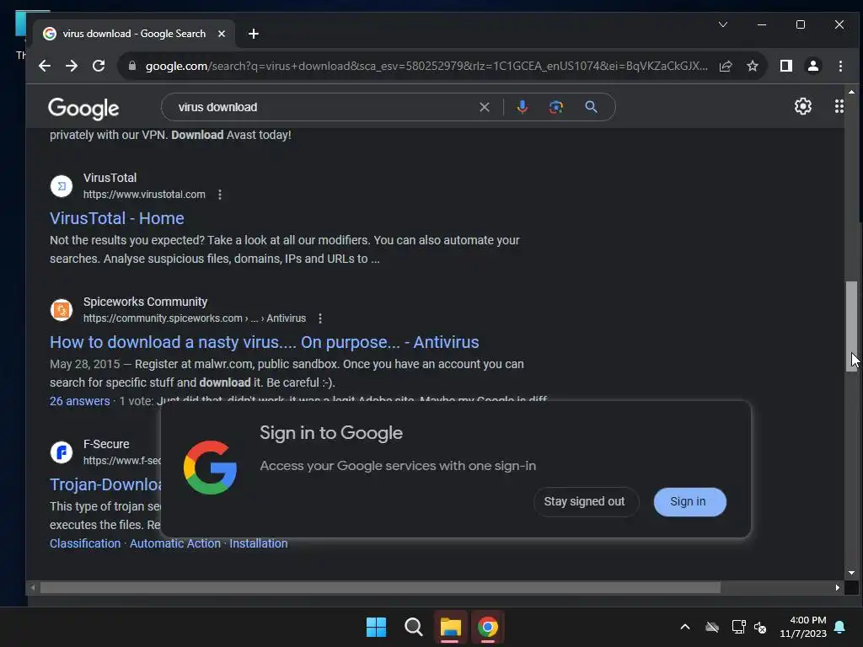Viewport: 863px width, 647px height.
Task: Open the clock showing 4:00 PM
Action: pos(803,627)
